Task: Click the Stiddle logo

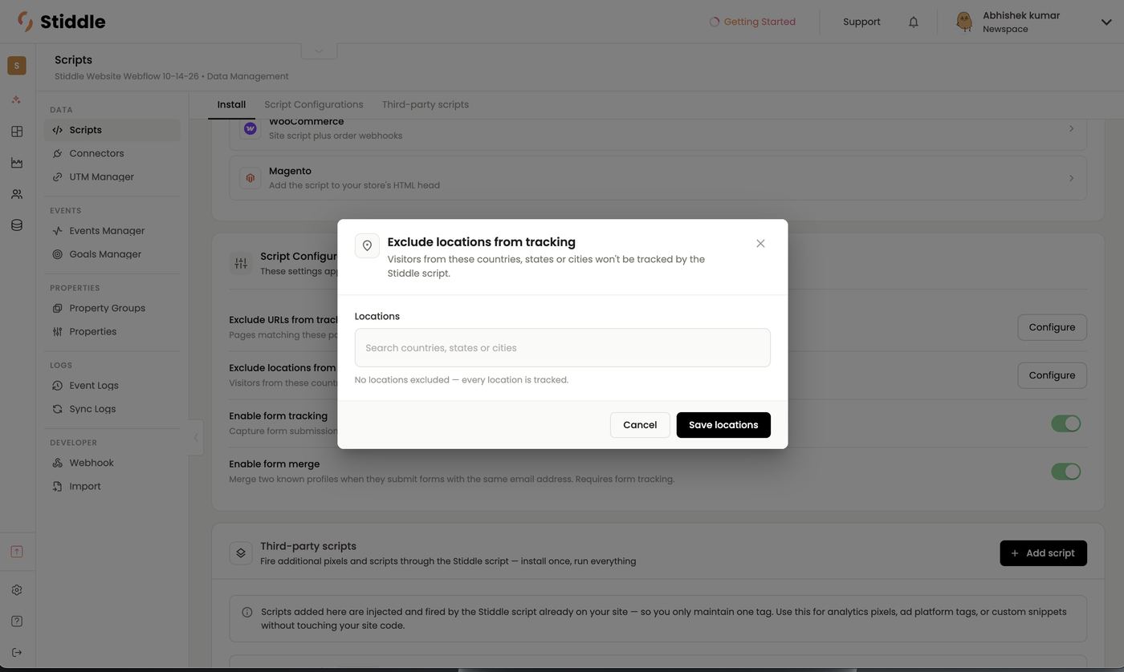Action: (x=62, y=22)
